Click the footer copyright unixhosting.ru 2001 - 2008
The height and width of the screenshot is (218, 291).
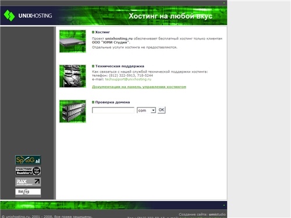(x=47, y=216)
